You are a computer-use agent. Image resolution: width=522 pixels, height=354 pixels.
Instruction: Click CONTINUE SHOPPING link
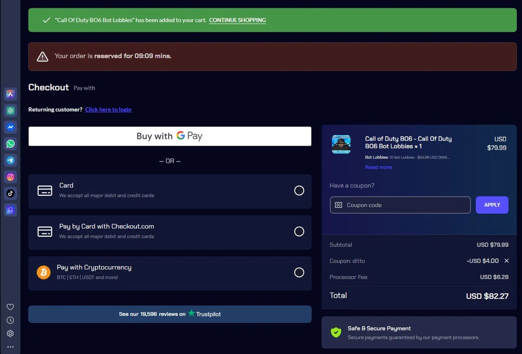click(x=237, y=20)
